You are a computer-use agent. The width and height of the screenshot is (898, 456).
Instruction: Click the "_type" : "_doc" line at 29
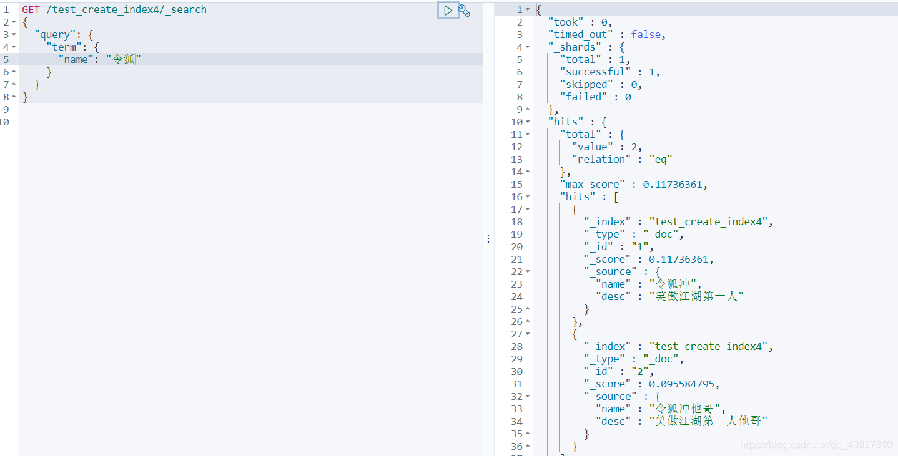pyautogui.click(x=634, y=359)
